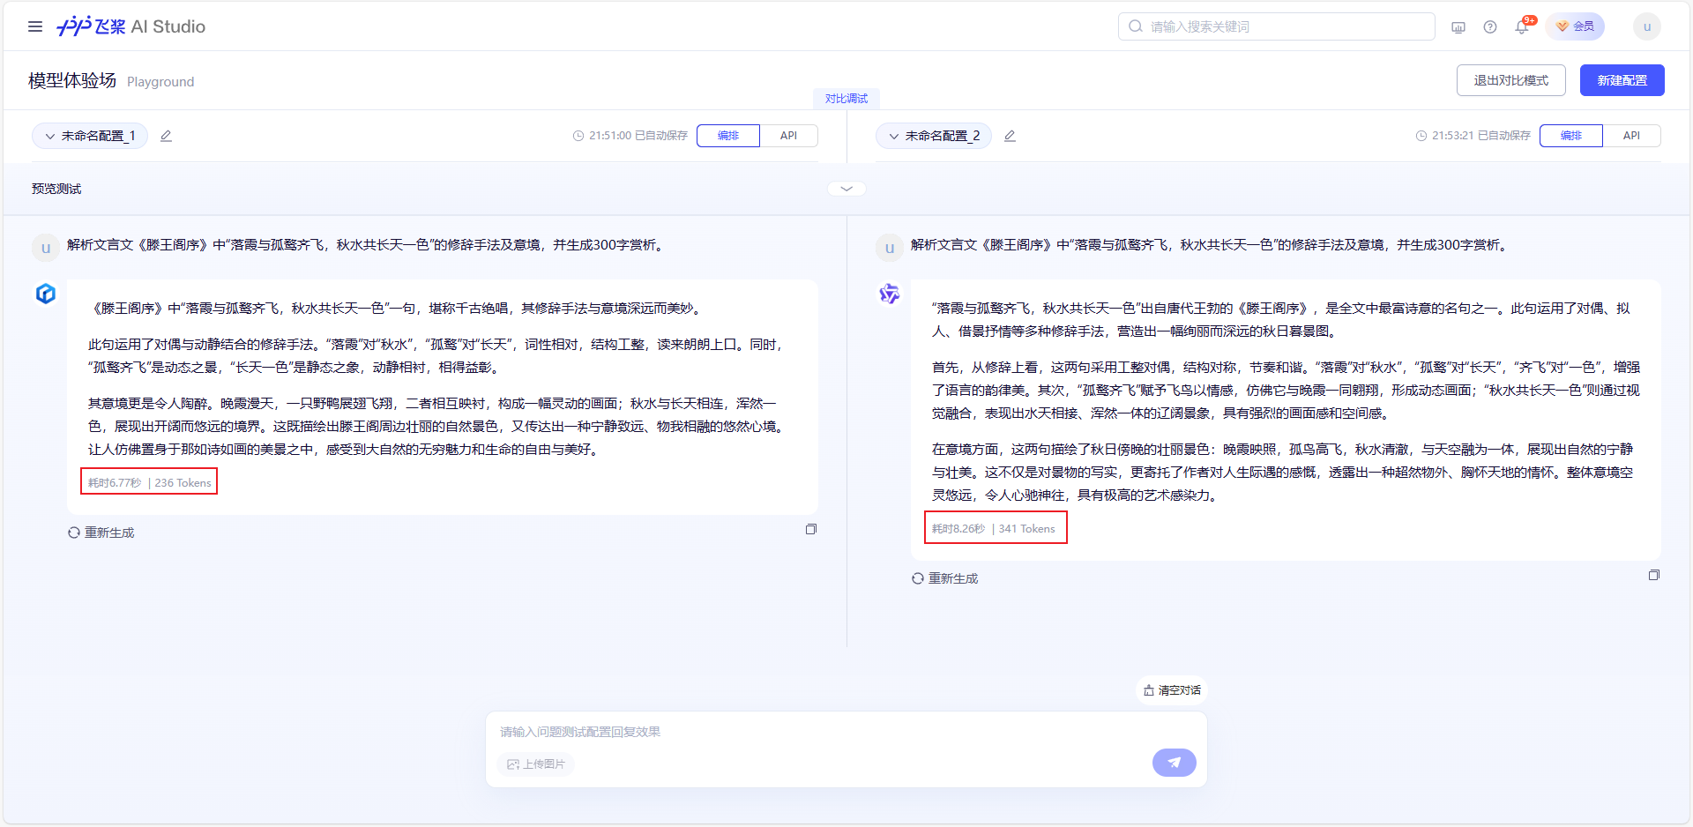This screenshot has width=1693, height=827.
Task: Create a new configuration with 新建配置
Action: point(1622,79)
